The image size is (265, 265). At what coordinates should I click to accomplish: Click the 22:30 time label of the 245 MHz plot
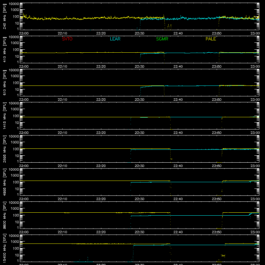(139, 33)
